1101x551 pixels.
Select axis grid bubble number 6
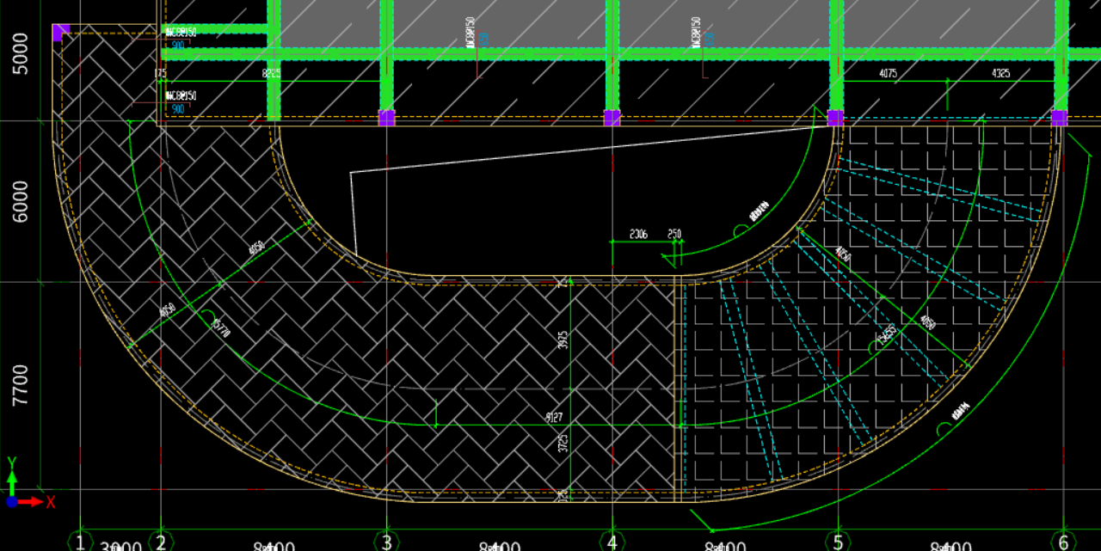pos(1063,542)
